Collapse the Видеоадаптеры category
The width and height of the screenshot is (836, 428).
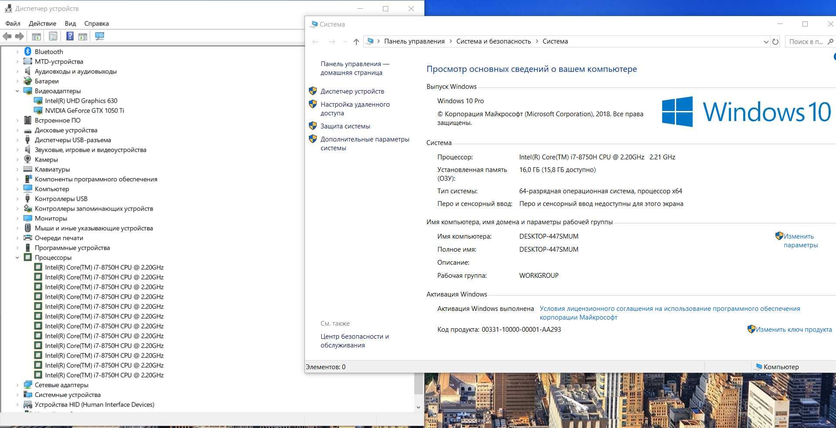click(17, 91)
